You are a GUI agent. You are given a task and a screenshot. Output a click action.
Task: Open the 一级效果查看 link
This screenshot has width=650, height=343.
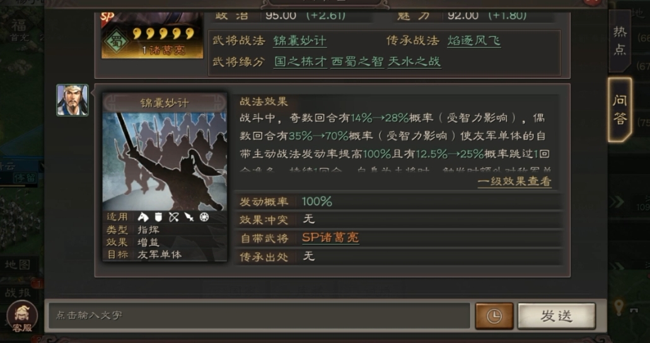[514, 182]
